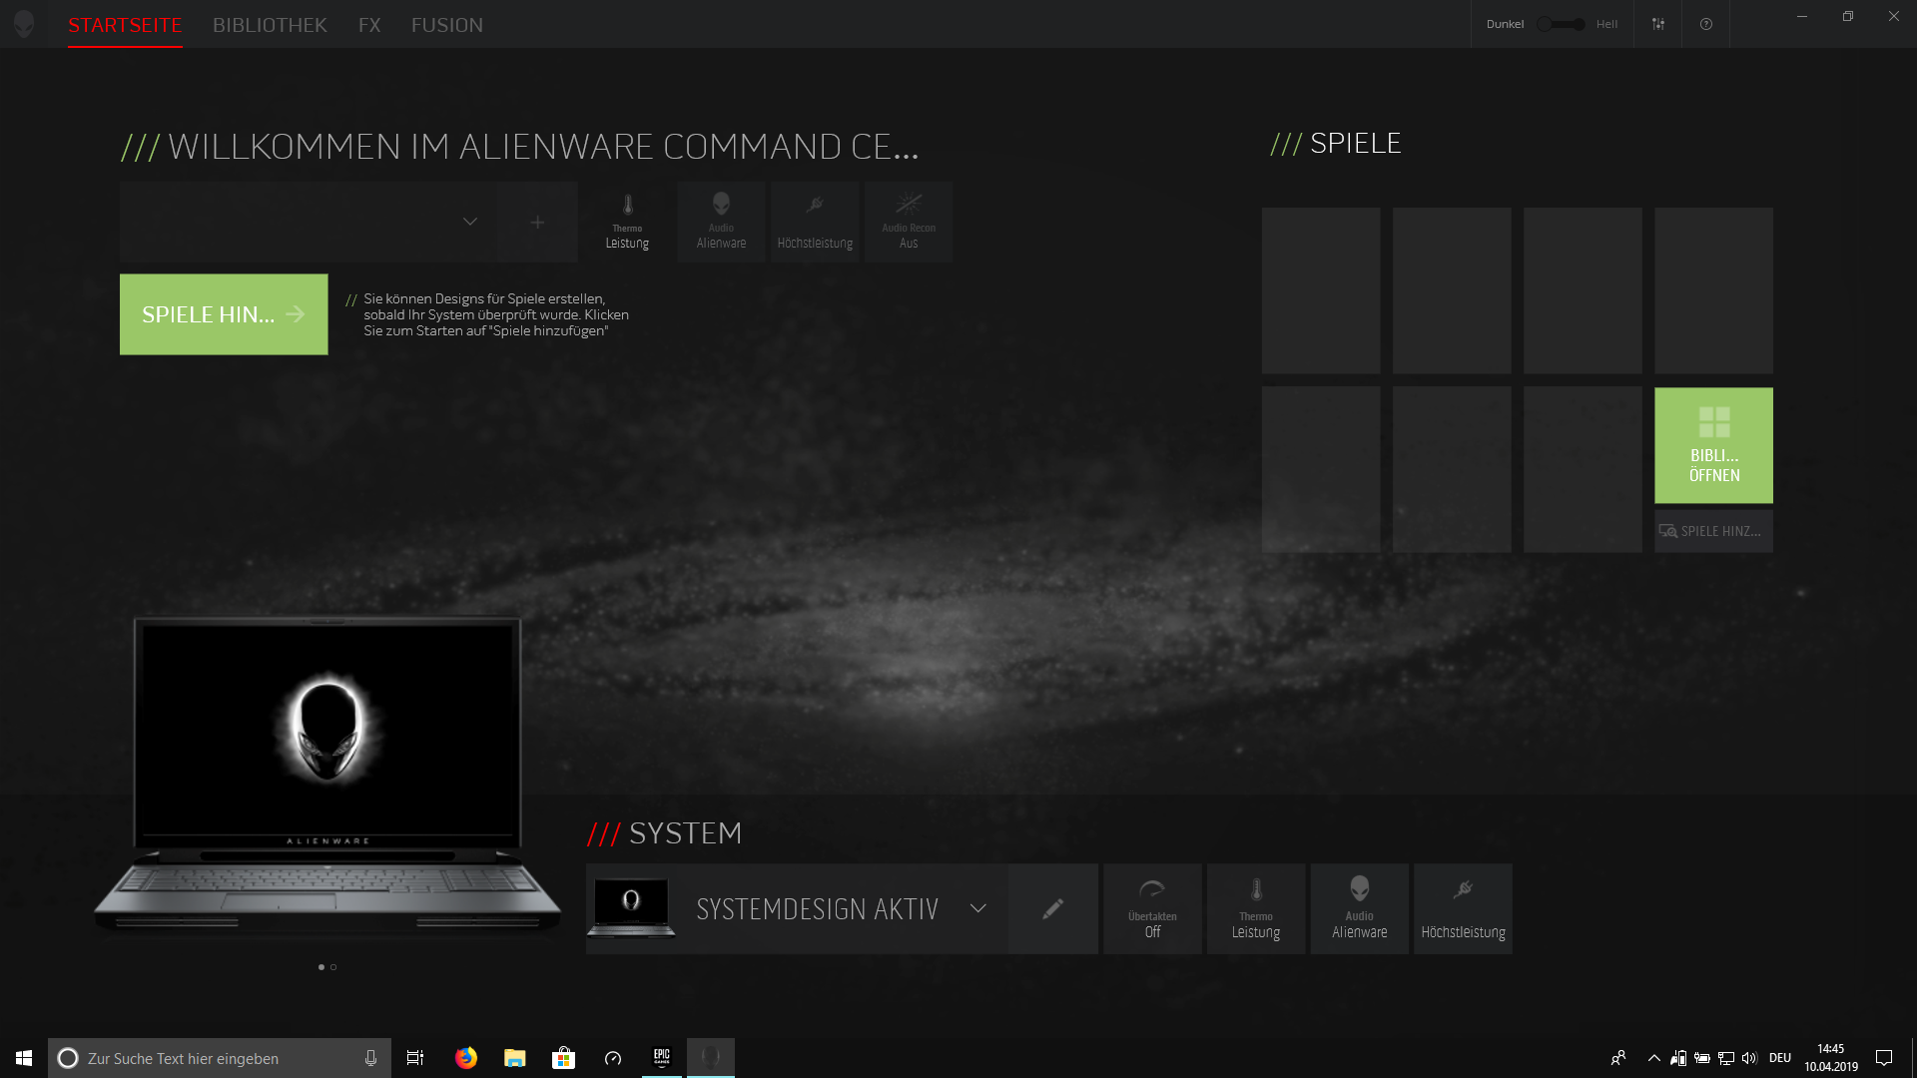Image resolution: width=1917 pixels, height=1078 pixels.
Task: Open the system Audio Alienware tile
Action: click(1359, 908)
